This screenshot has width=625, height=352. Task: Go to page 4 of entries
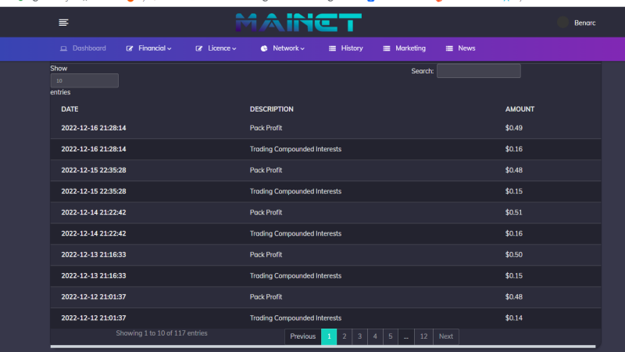pos(375,336)
